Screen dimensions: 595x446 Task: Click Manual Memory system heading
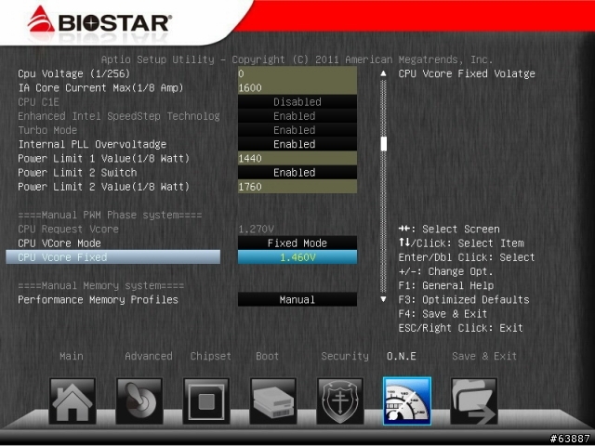pos(101,285)
